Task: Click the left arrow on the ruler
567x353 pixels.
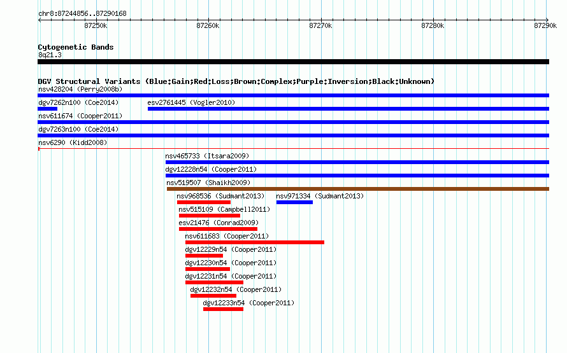Action: point(39,20)
